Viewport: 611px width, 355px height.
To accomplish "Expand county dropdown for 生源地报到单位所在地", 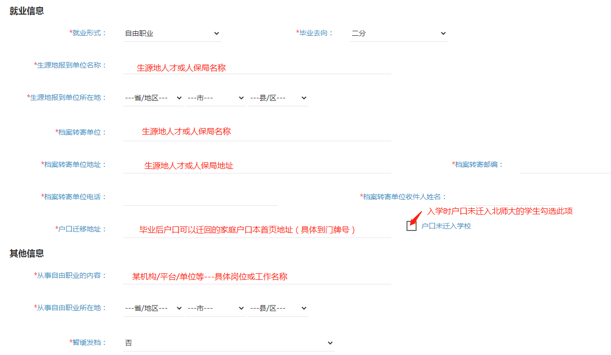I will tap(278, 98).
